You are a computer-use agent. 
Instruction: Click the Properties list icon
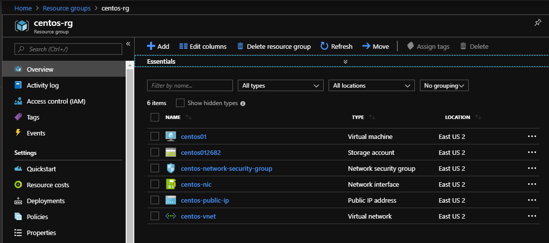point(18,233)
